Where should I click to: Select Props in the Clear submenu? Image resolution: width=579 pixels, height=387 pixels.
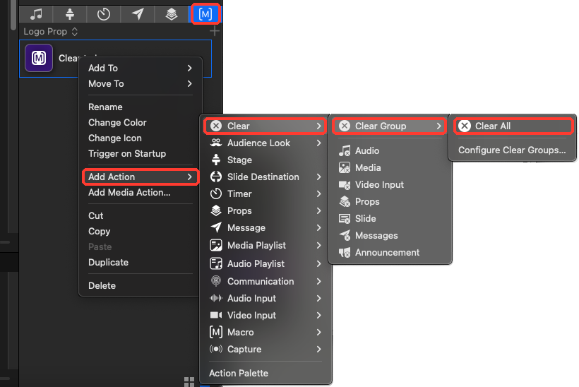point(390,202)
